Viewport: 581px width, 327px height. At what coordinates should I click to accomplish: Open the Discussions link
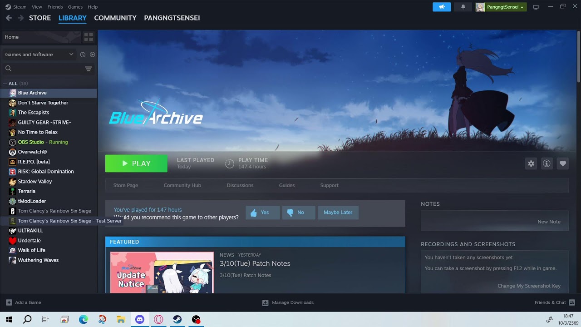pyautogui.click(x=240, y=185)
